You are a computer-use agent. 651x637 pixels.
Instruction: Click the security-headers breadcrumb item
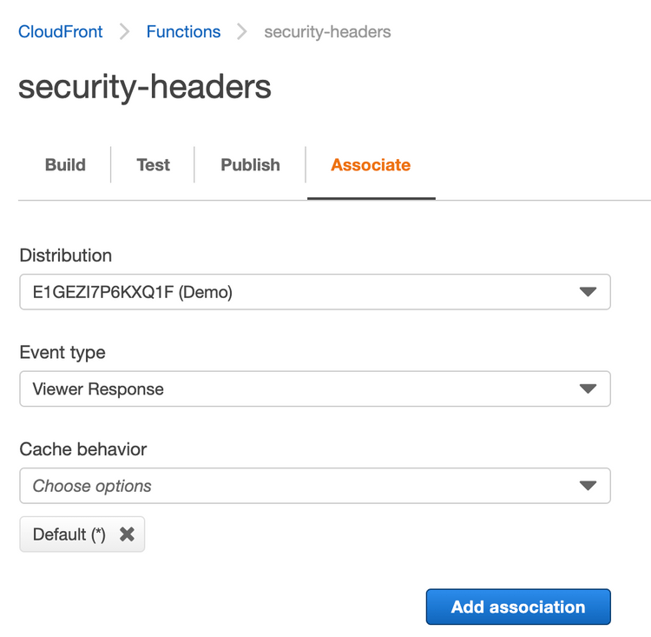(x=327, y=32)
